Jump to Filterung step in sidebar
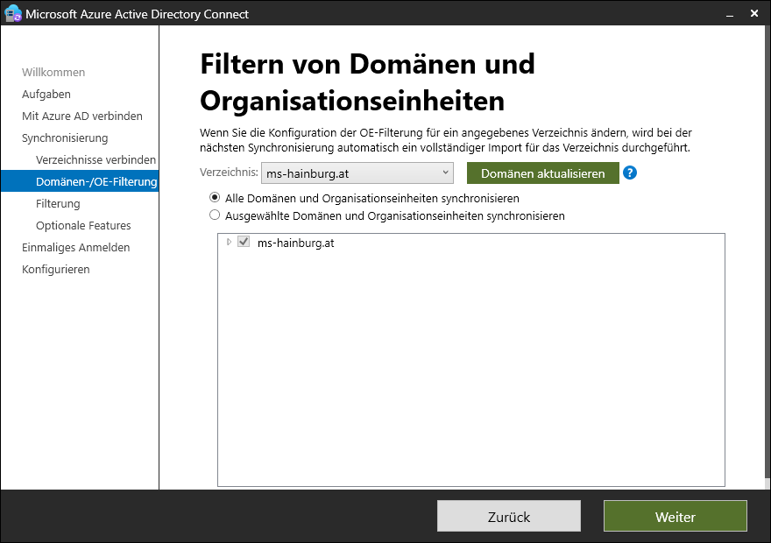 [58, 203]
